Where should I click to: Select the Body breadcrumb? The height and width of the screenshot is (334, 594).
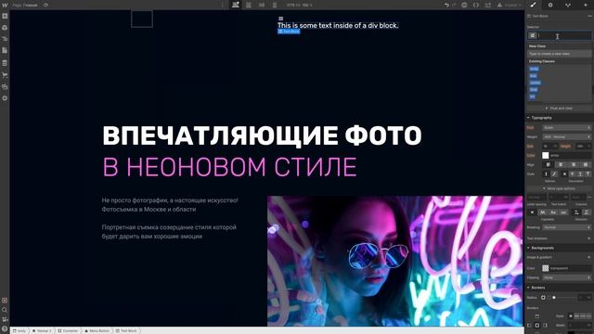tap(19, 330)
